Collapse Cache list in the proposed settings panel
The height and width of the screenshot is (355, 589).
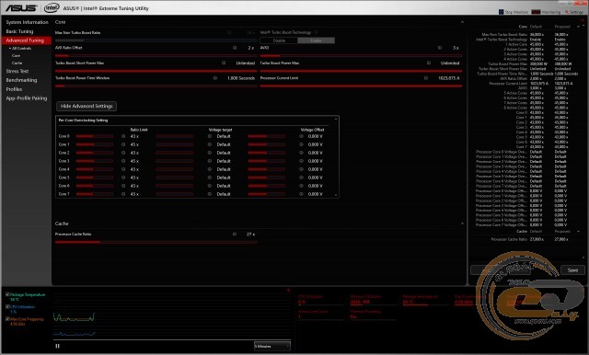pos(578,232)
